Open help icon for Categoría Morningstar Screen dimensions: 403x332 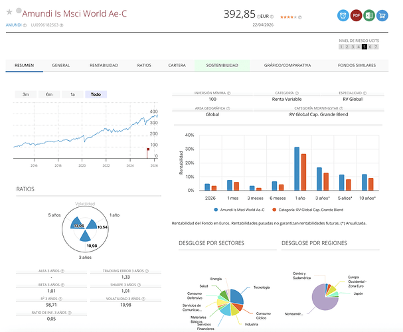click(x=341, y=108)
